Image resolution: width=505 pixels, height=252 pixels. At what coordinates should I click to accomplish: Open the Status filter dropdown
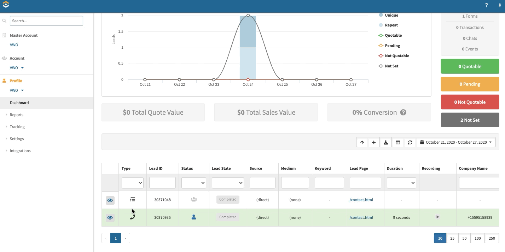point(194,183)
